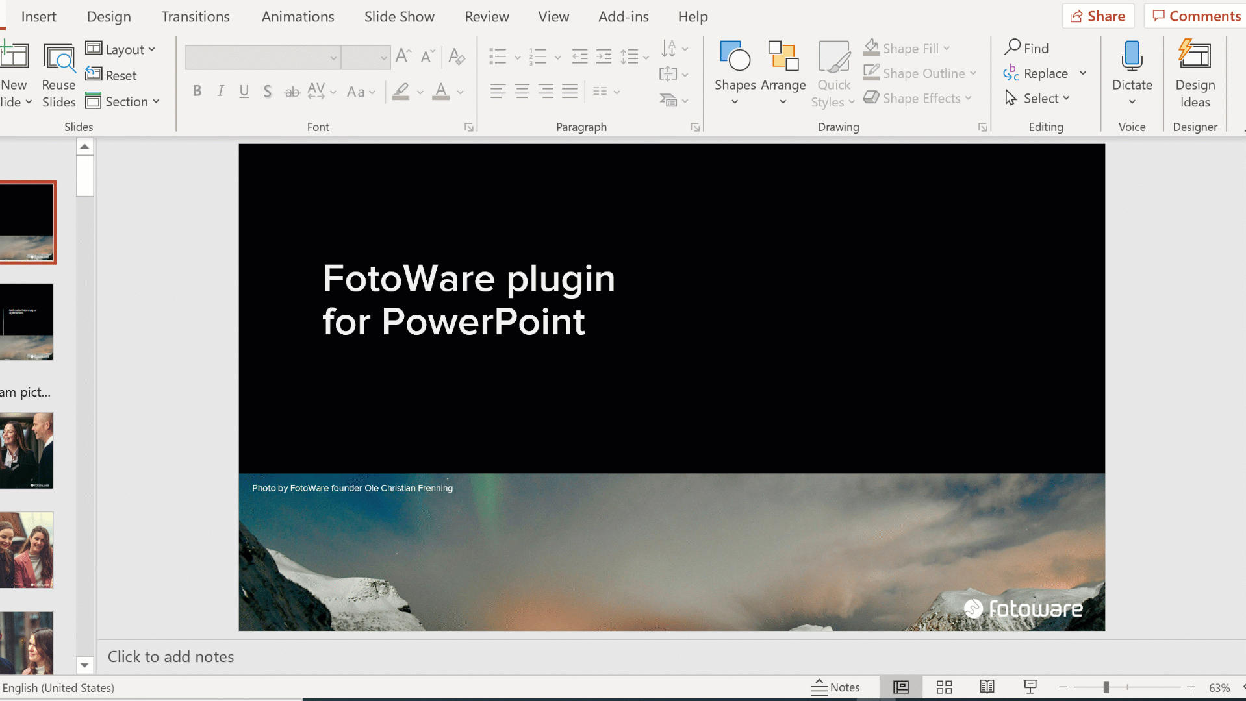Open Paragraph dialog launcher

coord(695,127)
